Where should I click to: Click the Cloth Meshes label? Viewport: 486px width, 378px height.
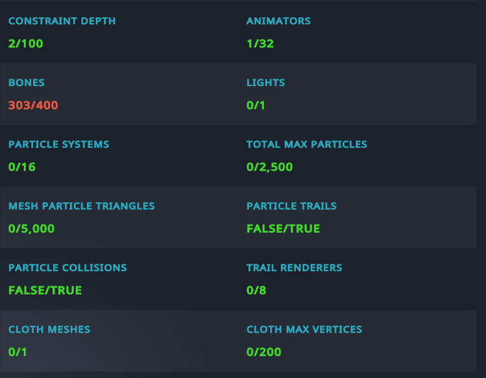[49, 329]
